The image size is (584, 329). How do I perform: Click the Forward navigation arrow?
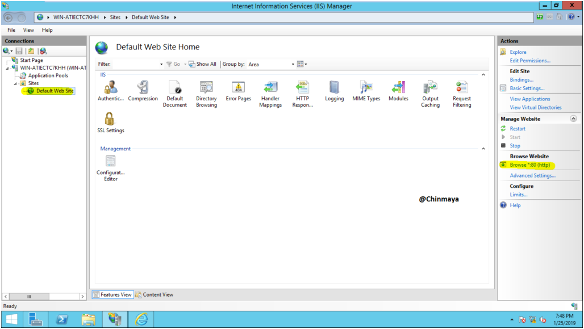coord(22,18)
